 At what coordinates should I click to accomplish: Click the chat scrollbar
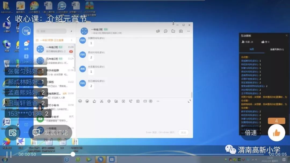pyautogui.click(x=192, y=95)
